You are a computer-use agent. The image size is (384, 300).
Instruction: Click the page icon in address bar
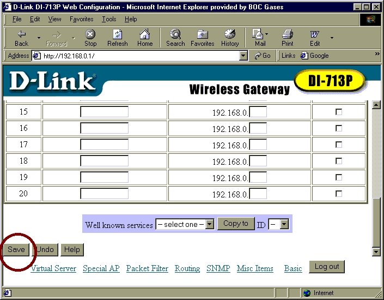point(36,56)
